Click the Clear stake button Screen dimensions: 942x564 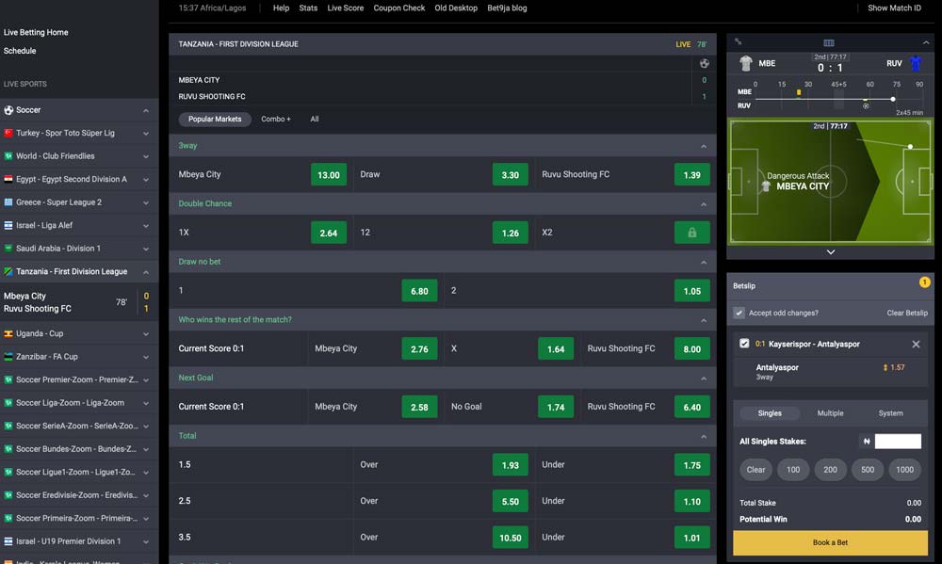point(755,470)
